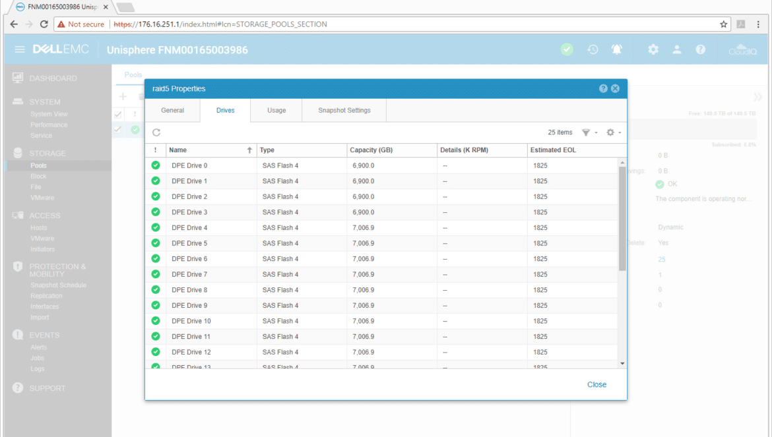Image resolution: width=772 pixels, height=437 pixels.
Task: Open Initiators under Access
Action: pyautogui.click(x=43, y=249)
